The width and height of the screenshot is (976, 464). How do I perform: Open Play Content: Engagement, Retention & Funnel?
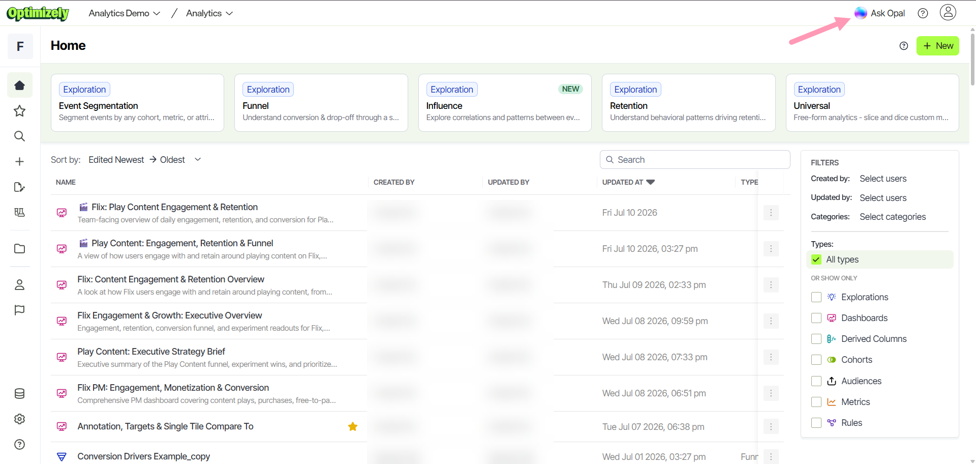click(x=182, y=243)
